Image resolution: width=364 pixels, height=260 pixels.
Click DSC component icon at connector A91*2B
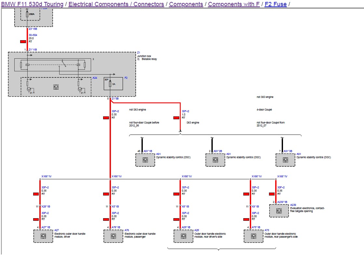[215, 160]
